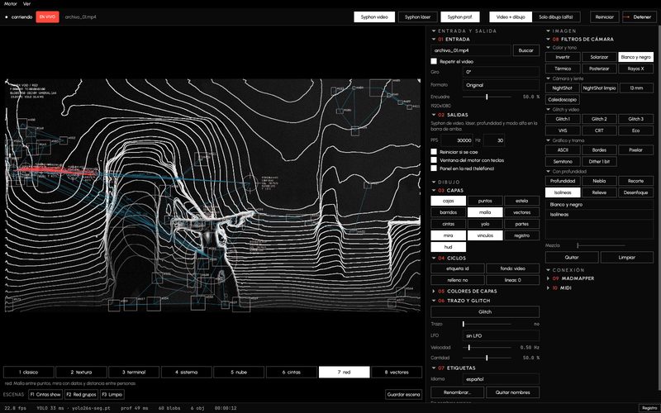
Task: Click the PPS value field 30000
Action: point(457,140)
